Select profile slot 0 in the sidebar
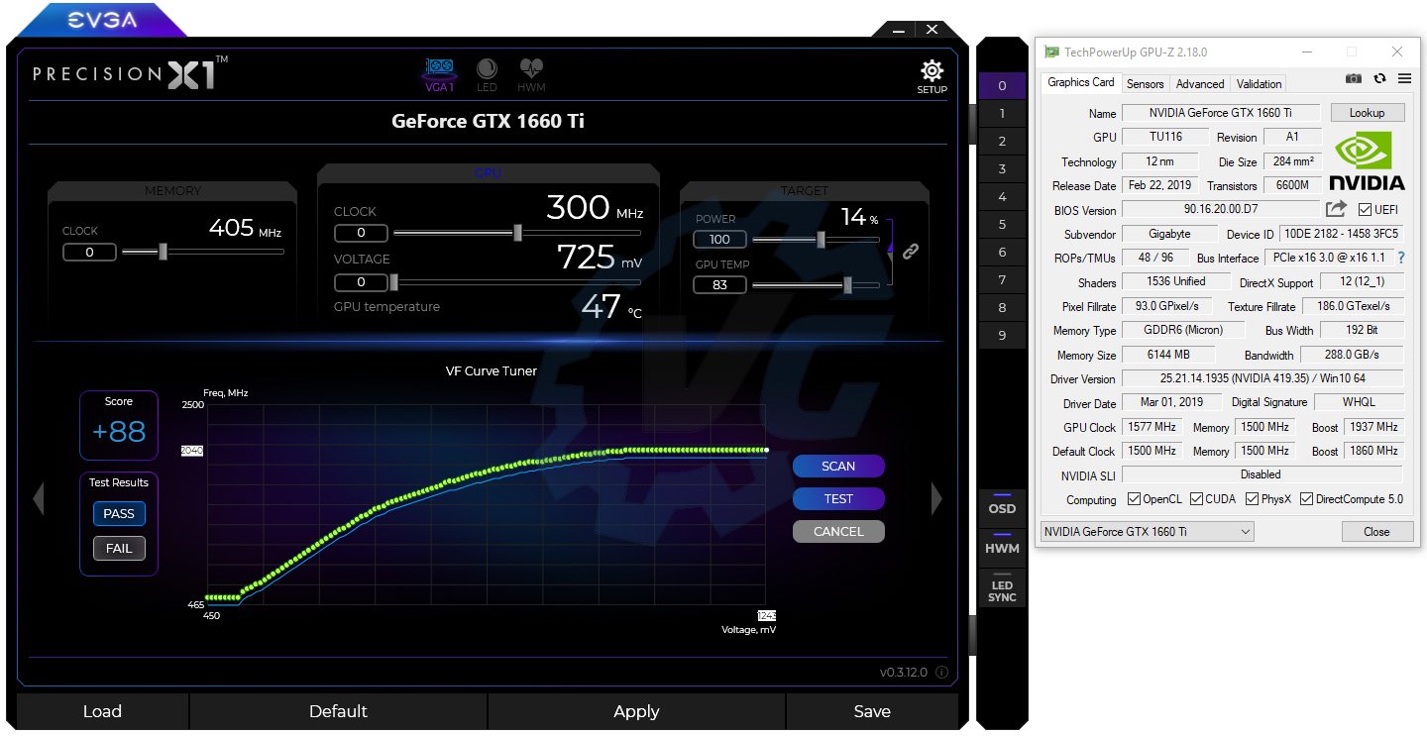 pyautogui.click(x=1002, y=86)
